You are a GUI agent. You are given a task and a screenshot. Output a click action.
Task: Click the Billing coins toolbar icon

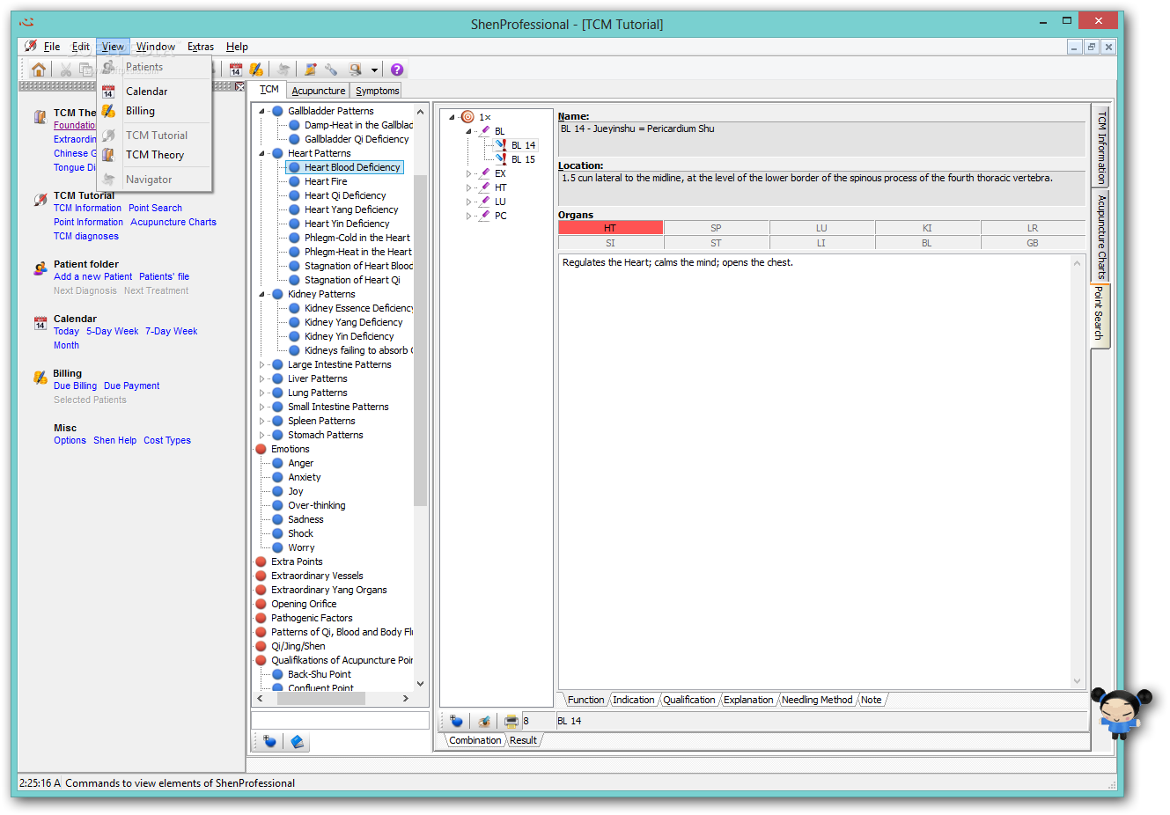coord(255,70)
